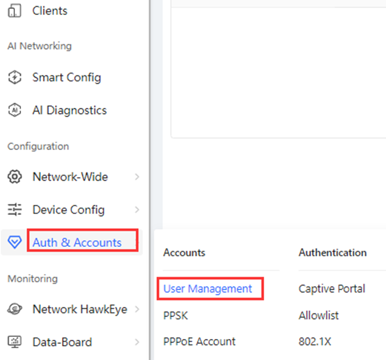The image size is (386, 360).
Task: Open the Smart Config page
Action: [66, 78]
